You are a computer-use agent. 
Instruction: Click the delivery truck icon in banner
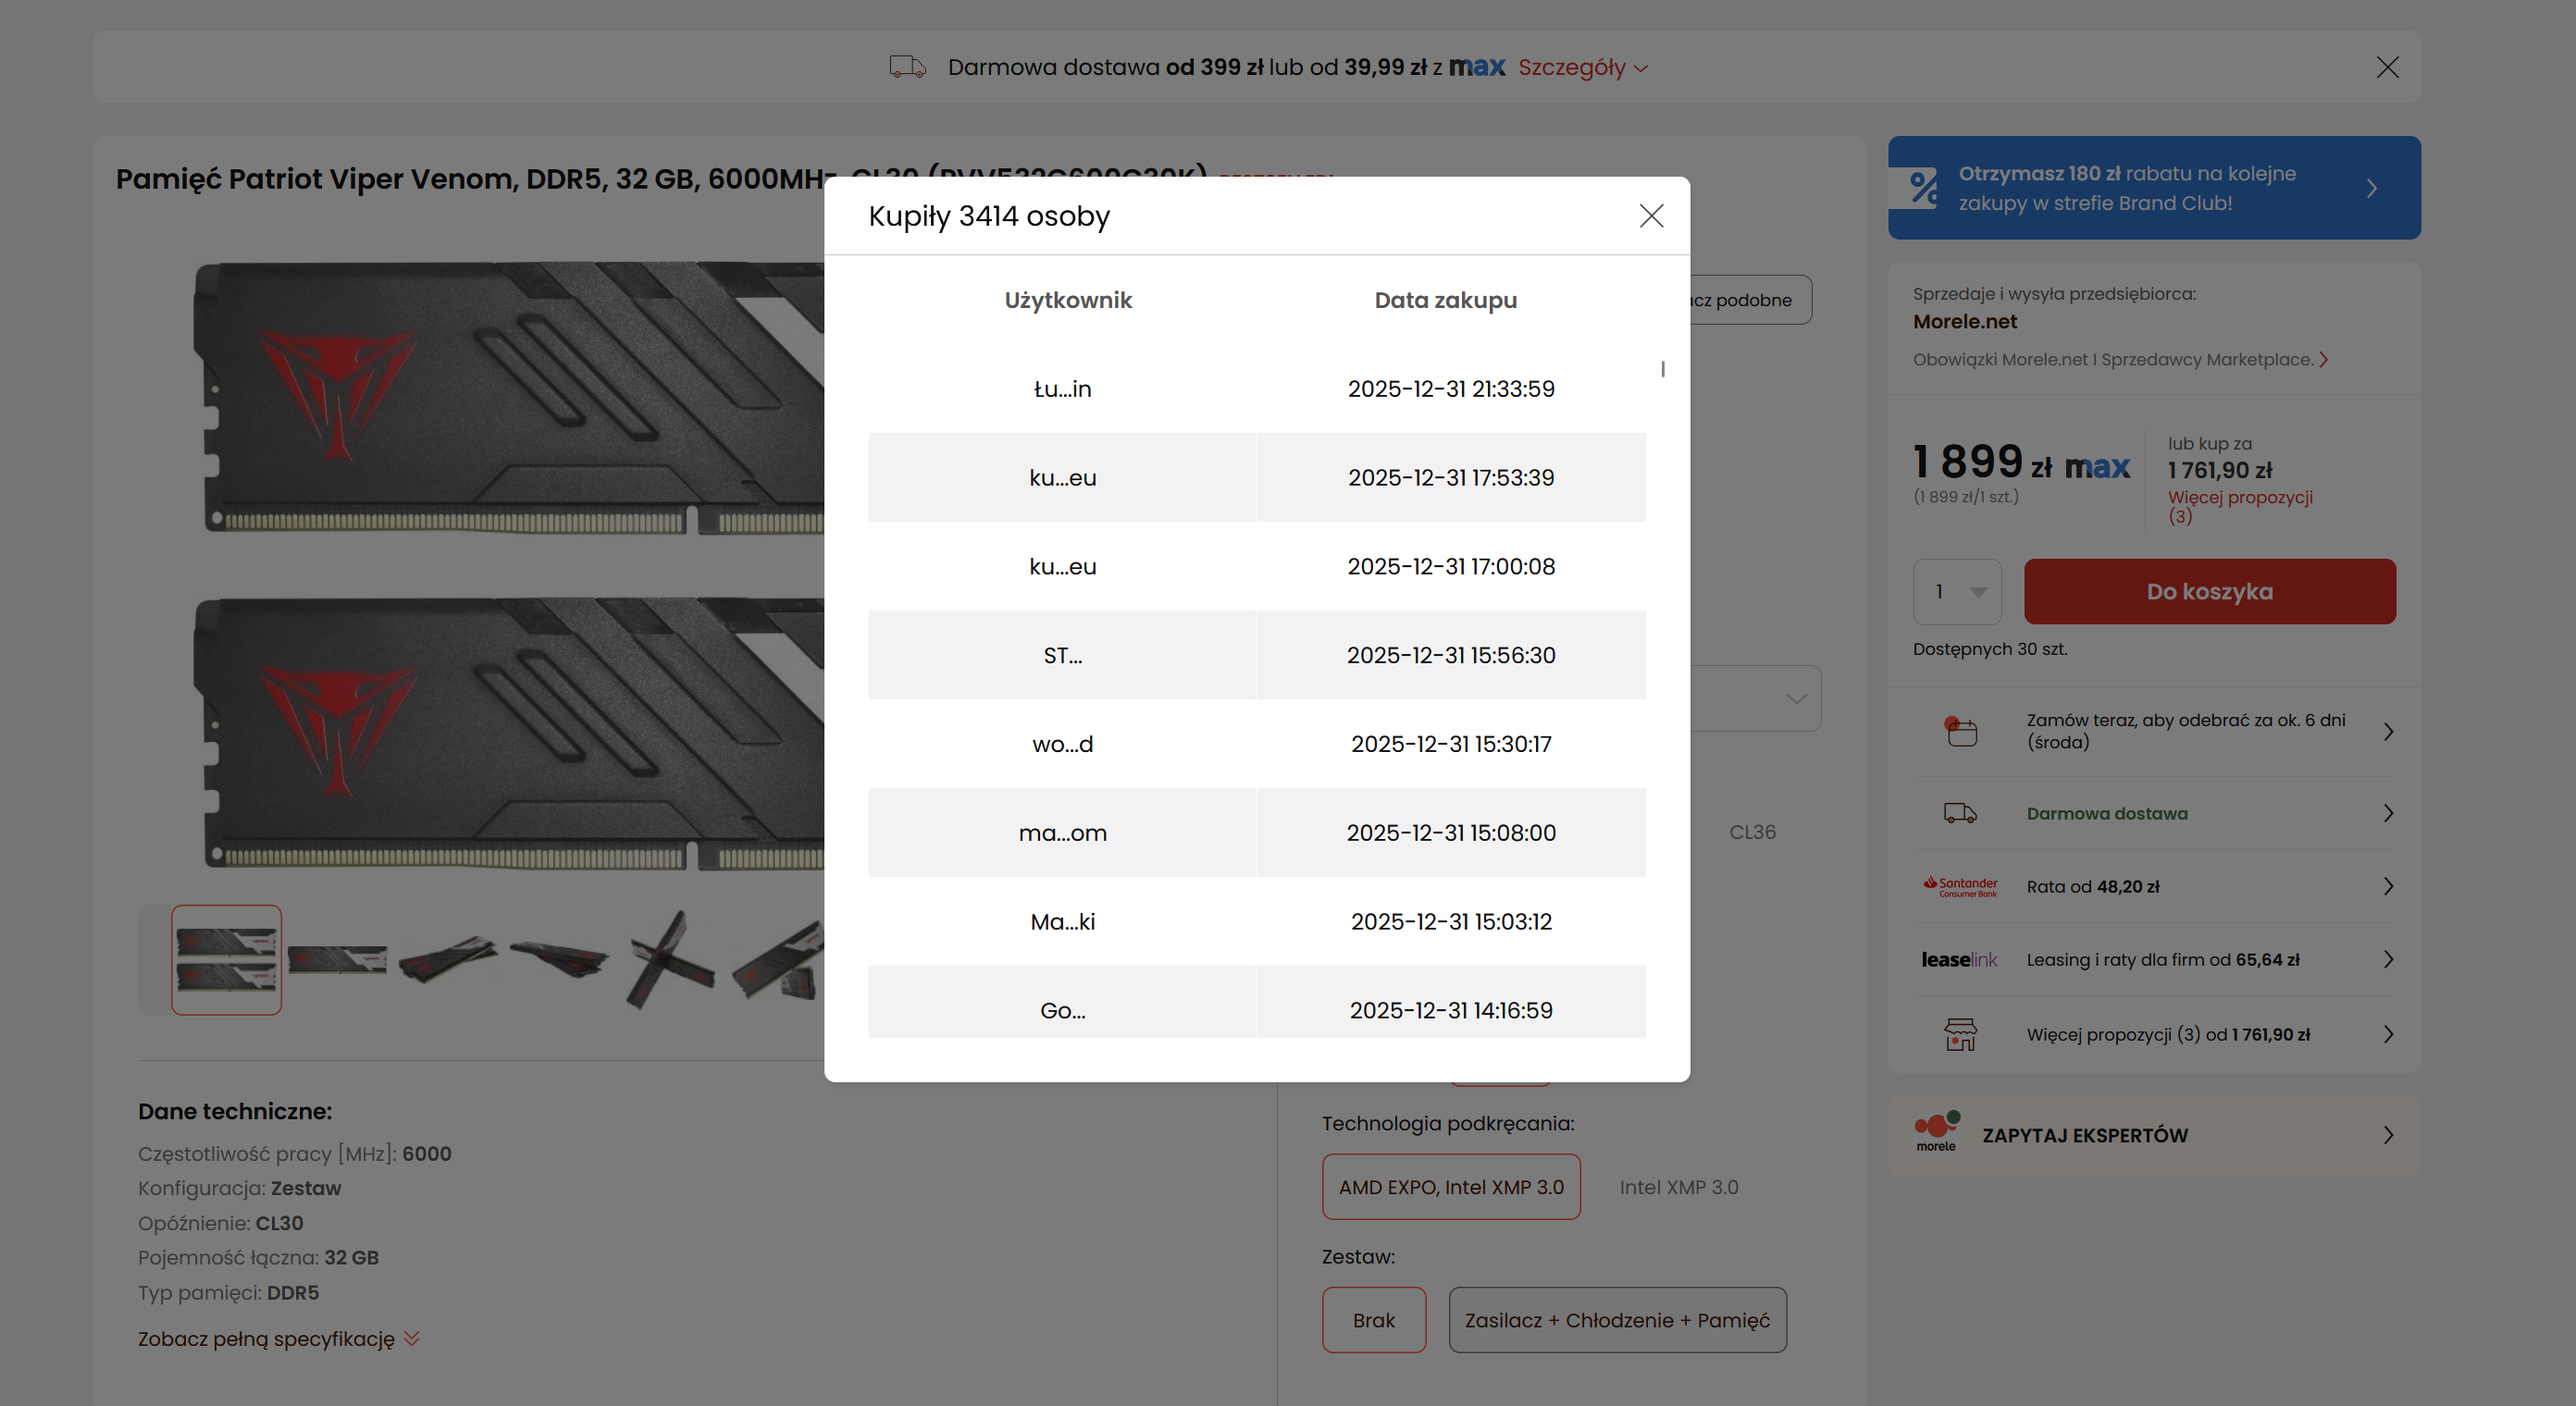(907, 67)
